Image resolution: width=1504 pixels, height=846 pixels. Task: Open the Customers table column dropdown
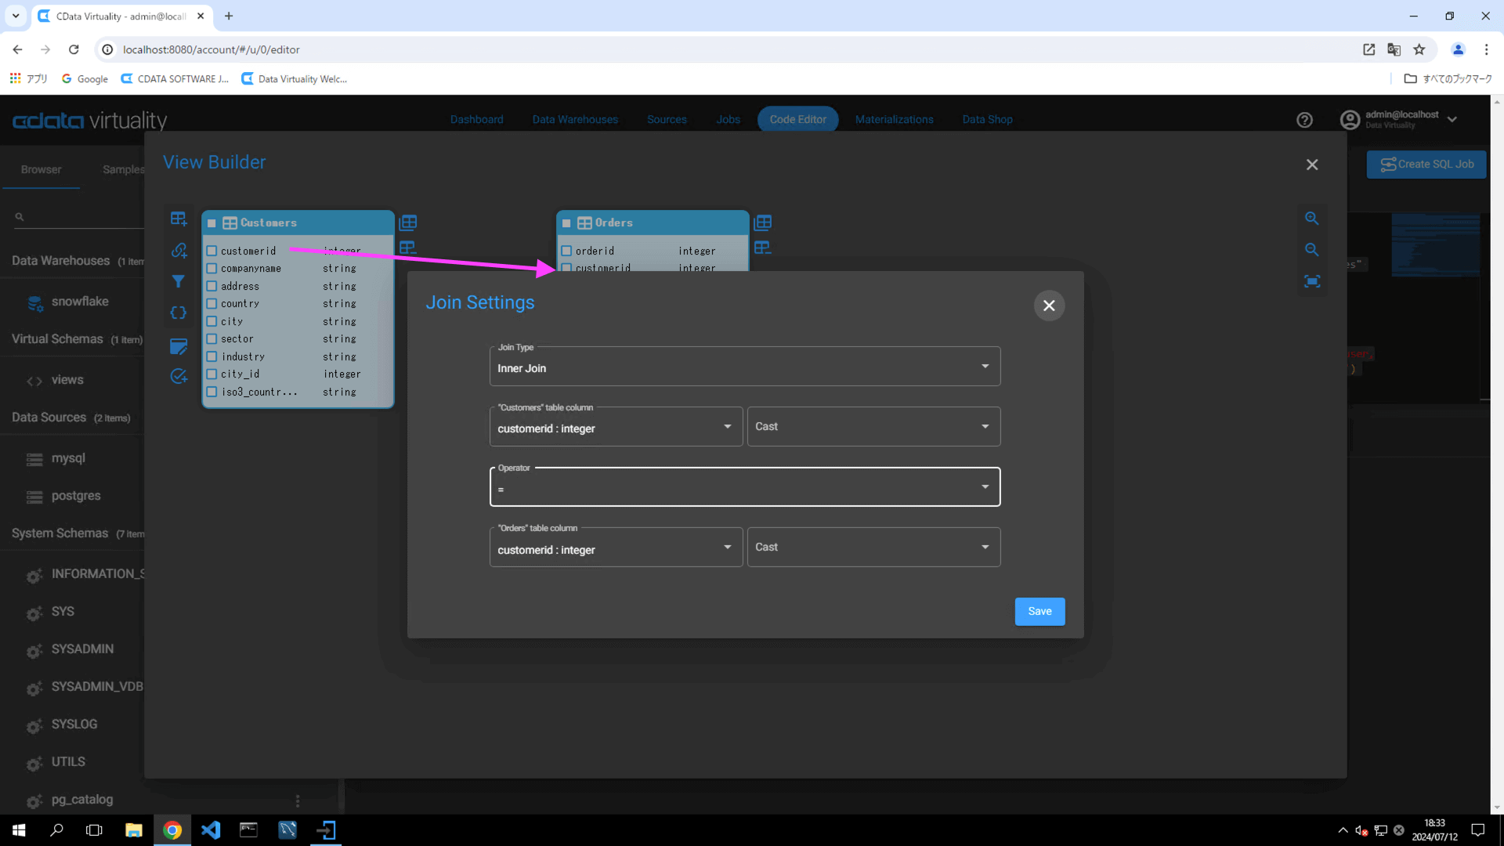pyautogui.click(x=616, y=427)
